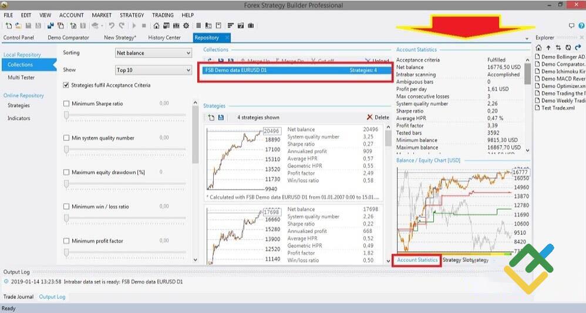
Task: Click Explorer swap arrows icon
Action: pos(558,48)
